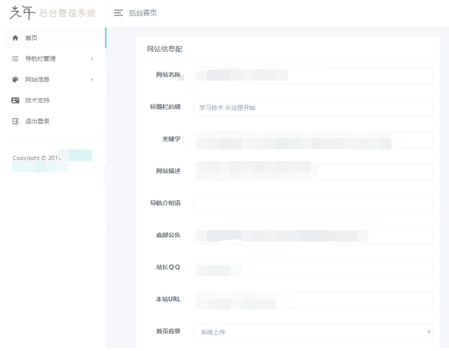Click the palette icon beside 网站信息
This screenshot has height=351, width=449.
tap(16, 79)
